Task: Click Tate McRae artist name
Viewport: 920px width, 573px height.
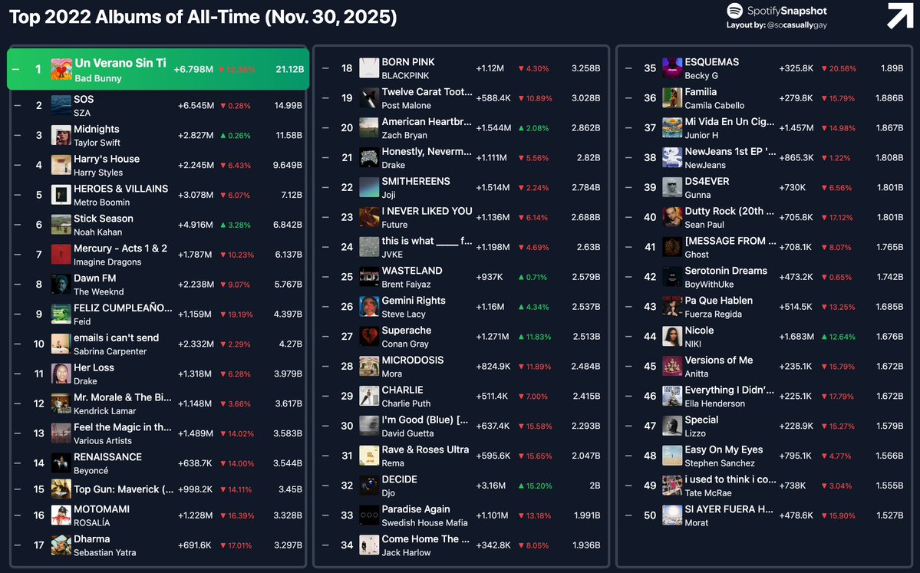Action: (x=708, y=493)
